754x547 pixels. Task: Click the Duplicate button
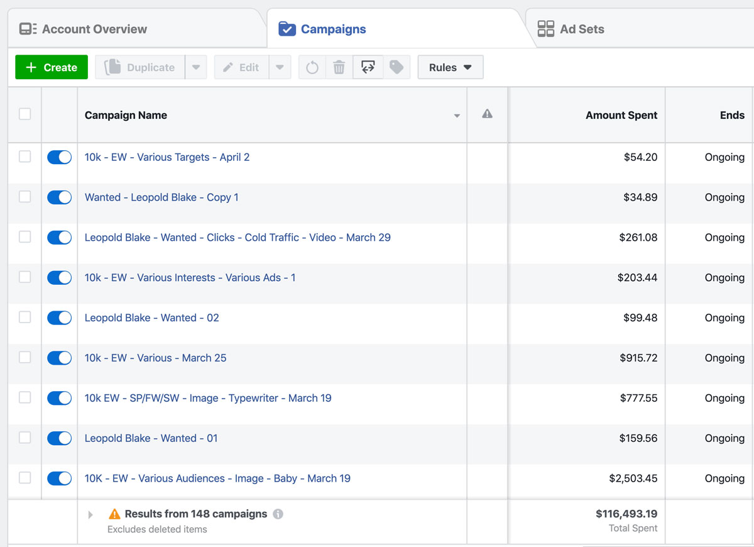[x=140, y=67]
